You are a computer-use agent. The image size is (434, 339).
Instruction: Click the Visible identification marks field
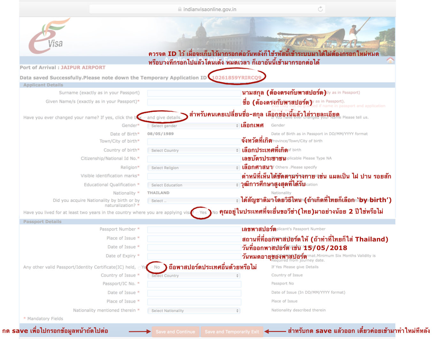click(193, 176)
